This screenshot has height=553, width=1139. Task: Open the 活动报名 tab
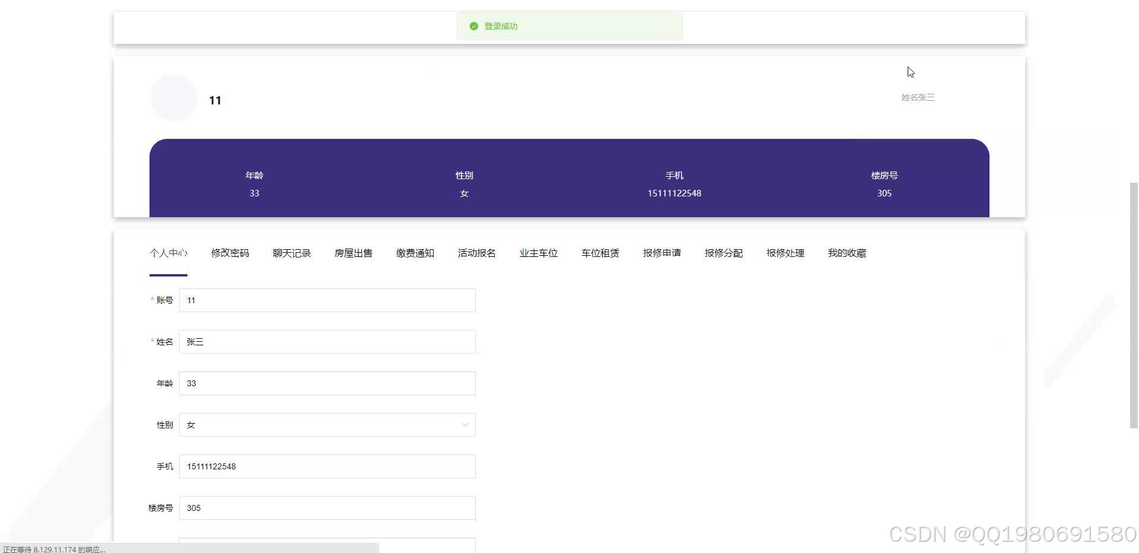(x=477, y=253)
